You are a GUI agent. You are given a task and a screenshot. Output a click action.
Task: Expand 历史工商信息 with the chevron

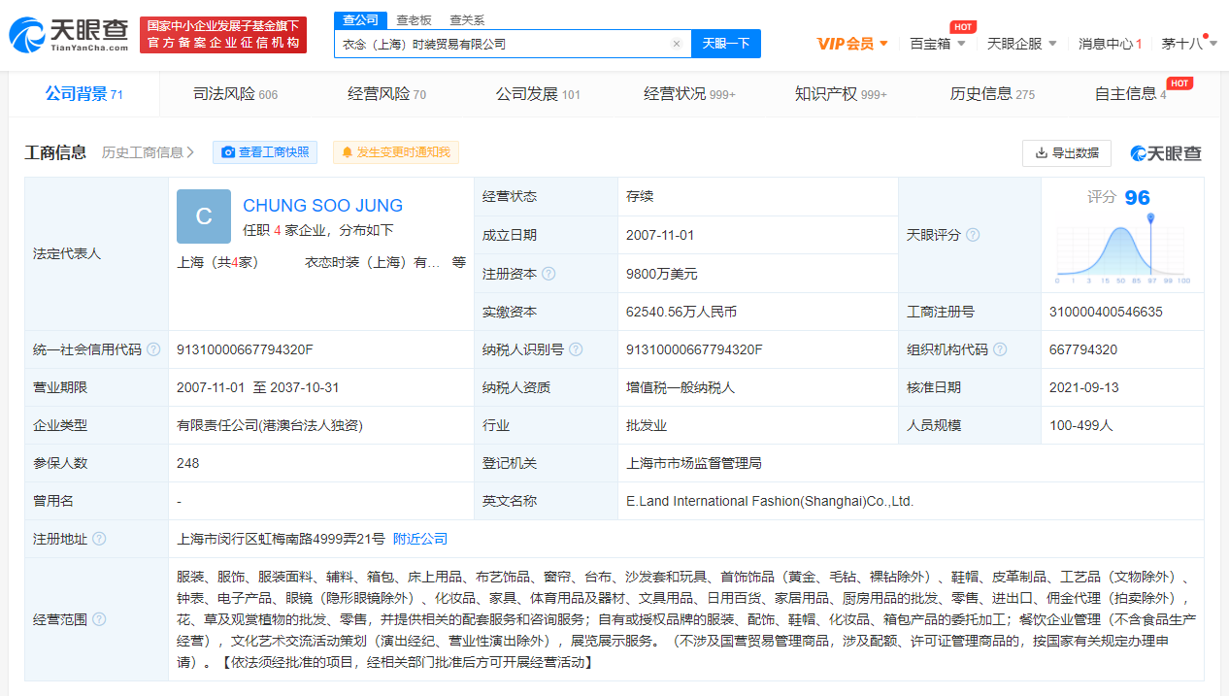click(190, 152)
